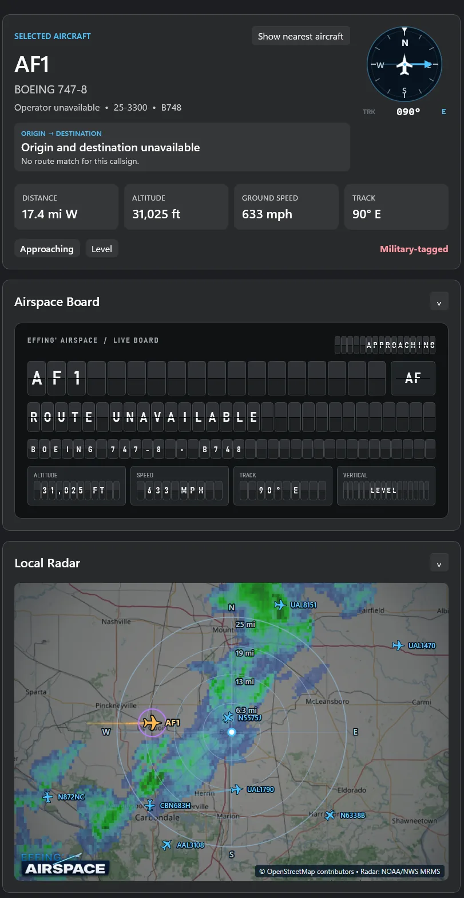
Task: Click Show nearest aircraft button
Action: [x=301, y=36]
